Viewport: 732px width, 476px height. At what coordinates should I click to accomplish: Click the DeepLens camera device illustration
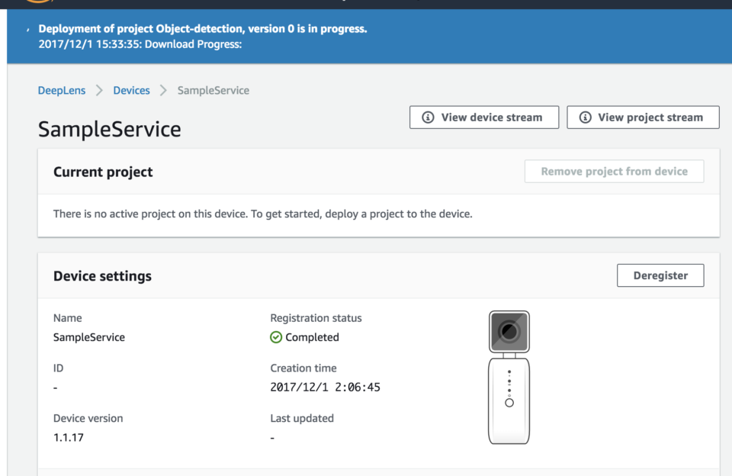[x=509, y=378]
